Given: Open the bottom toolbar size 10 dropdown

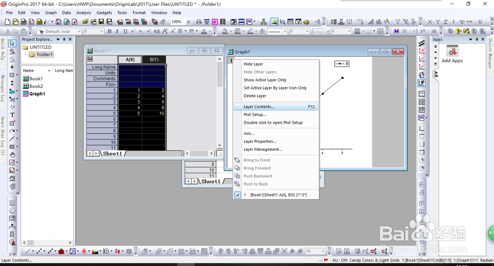Looking at the screenshot, I should pos(323,251).
